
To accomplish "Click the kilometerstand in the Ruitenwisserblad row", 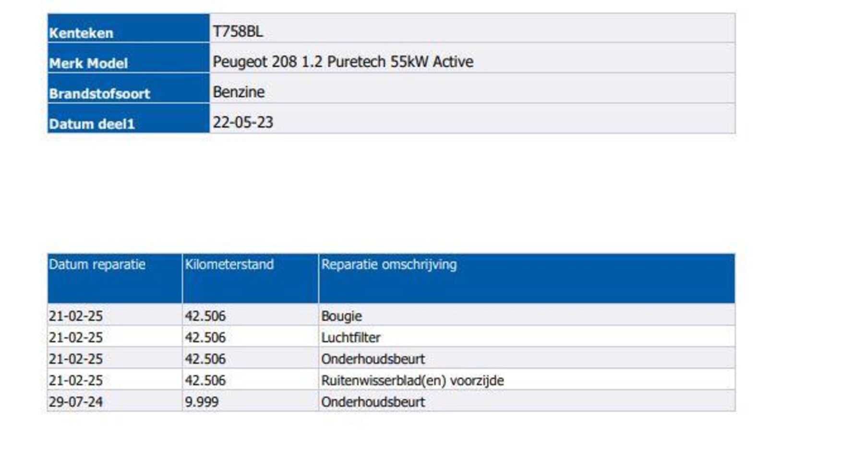I will pyautogui.click(x=205, y=380).
